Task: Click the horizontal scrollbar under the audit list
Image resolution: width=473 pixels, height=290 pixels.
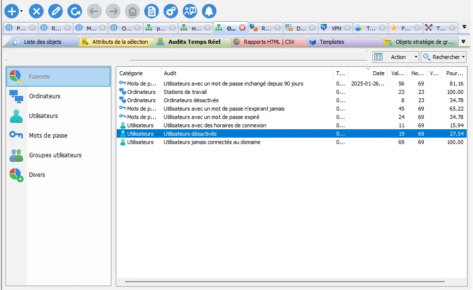Action: point(285,282)
